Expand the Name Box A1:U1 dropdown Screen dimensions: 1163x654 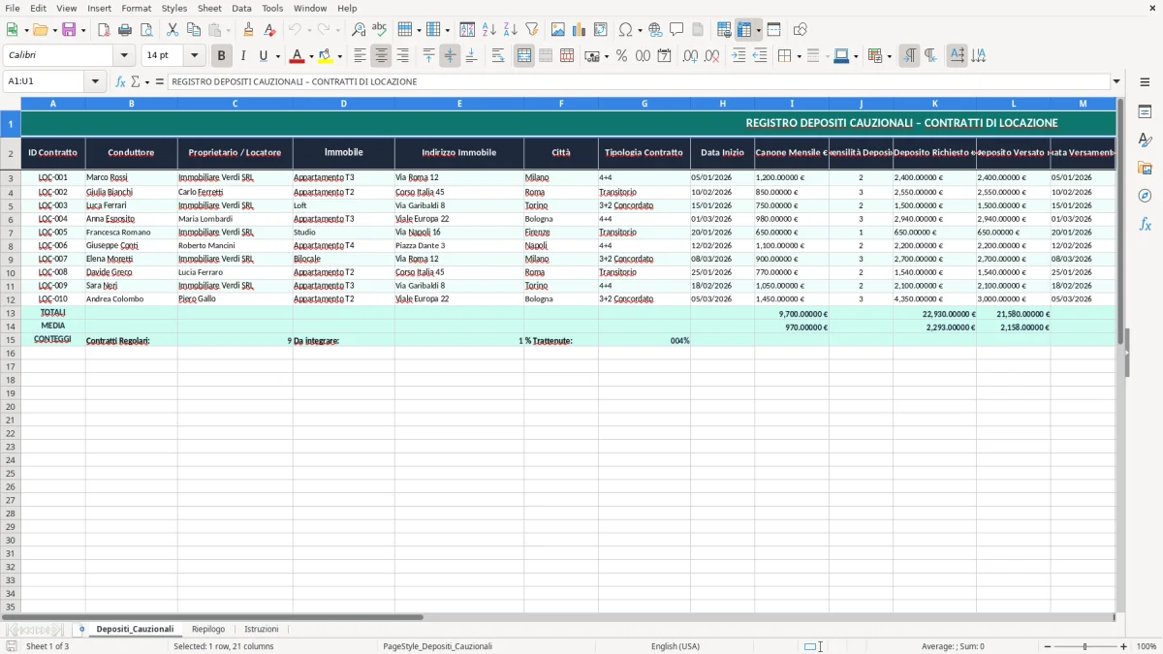(95, 81)
